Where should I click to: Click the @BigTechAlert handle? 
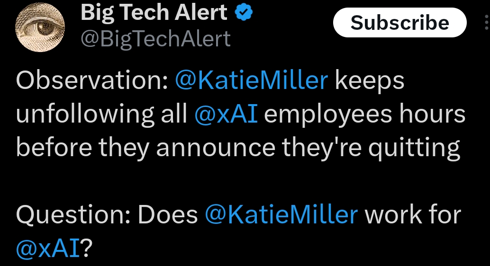[x=155, y=39]
